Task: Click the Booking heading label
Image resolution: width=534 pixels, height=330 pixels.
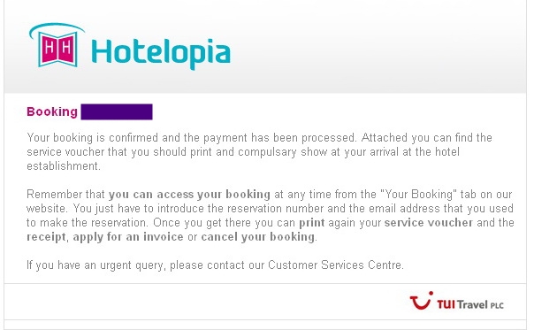Action: point(52,111)
